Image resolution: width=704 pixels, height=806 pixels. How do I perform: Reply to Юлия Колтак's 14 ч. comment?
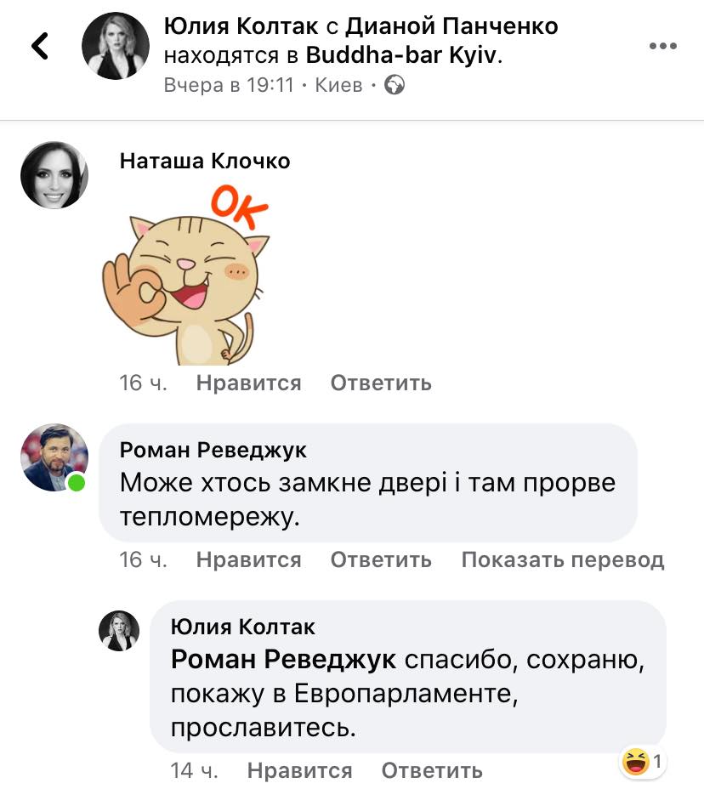pos(432,770)
